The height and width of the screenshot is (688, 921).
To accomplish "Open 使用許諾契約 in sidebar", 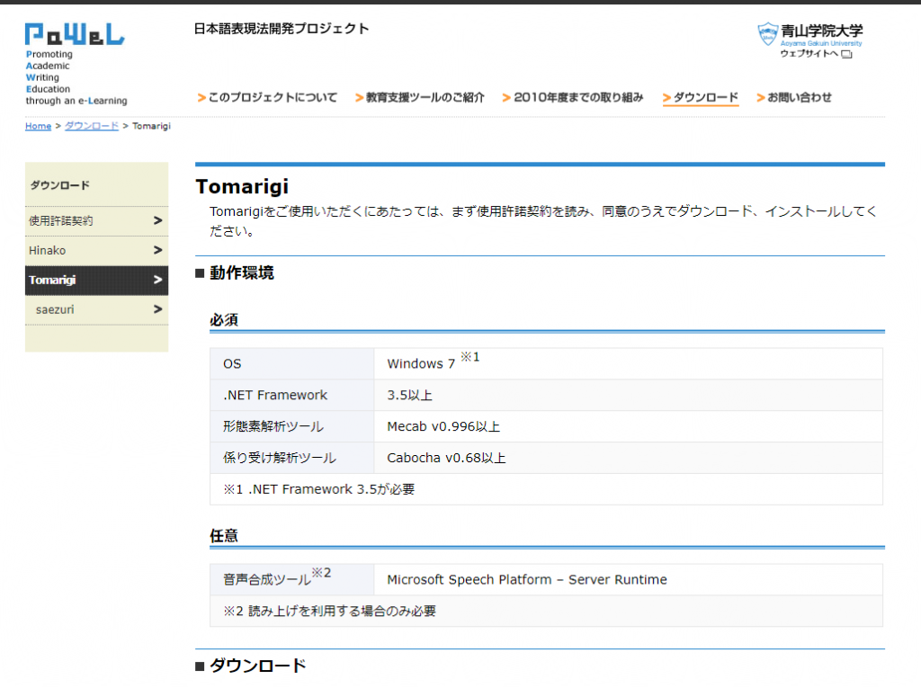I will coord(96,221).
